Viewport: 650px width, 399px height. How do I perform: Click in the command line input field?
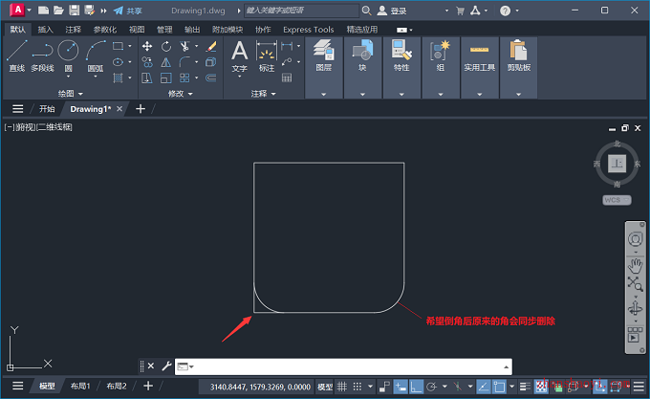[x=348, y=366]
